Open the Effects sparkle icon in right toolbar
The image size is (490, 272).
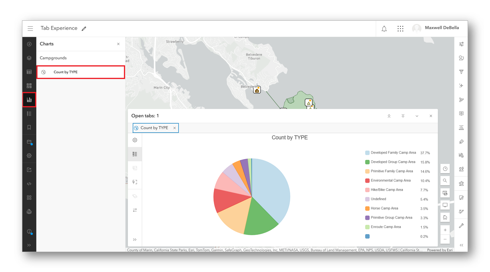coord(461,86)
